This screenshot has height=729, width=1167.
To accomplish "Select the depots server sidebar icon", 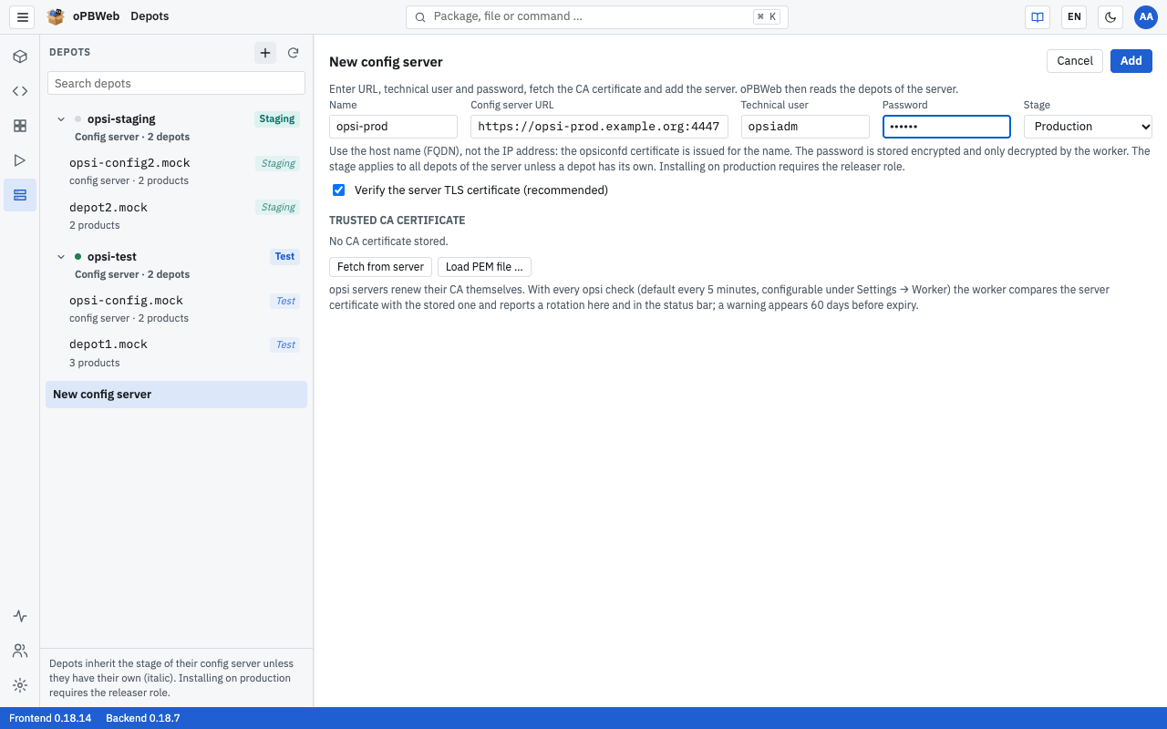I will point(20,195).
